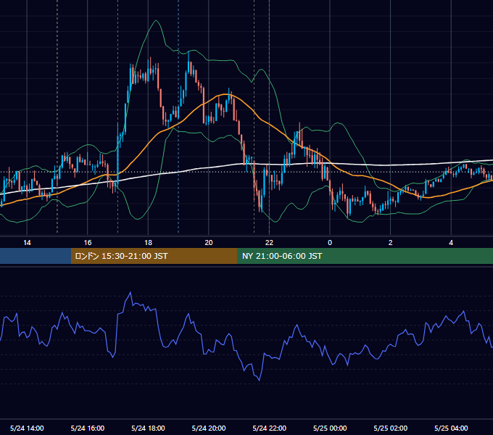Select the NY 21:00-06:00 JST session bar
The image size is (493, 435).
coord(365,256)
